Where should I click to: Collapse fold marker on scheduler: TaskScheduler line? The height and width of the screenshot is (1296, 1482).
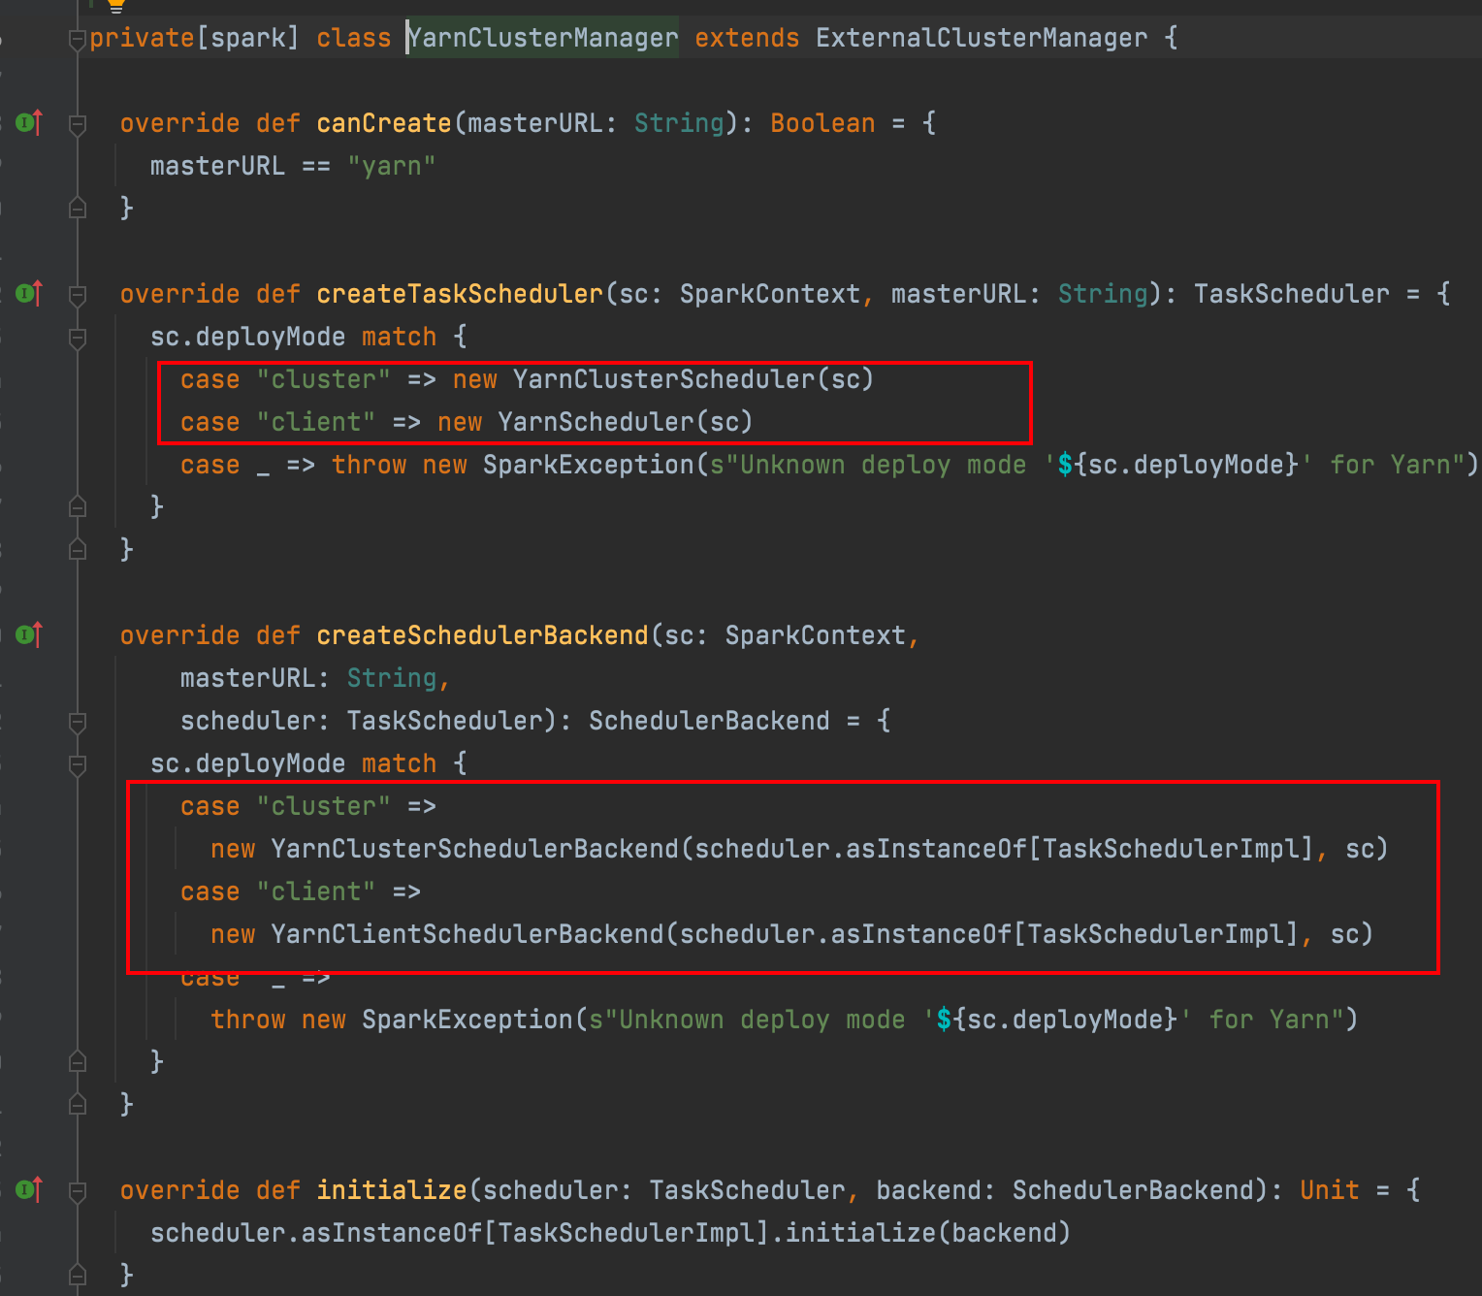coord(78,722)
